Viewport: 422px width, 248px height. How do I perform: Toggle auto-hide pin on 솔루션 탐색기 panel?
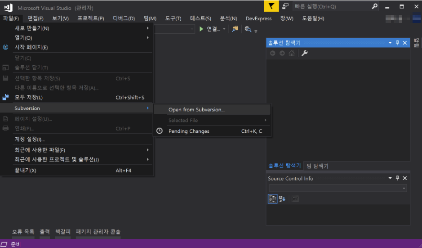point(397,43)
